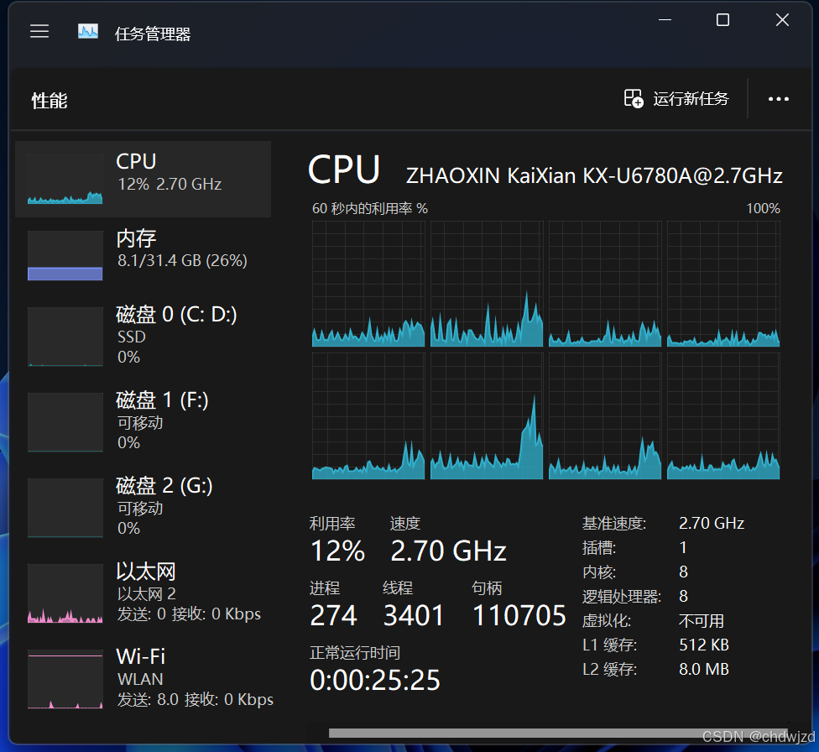
Task: Click the processor name ZHAOXIN KaiXian KX-U6780A@2.7GHz
Action: point(594,175)
